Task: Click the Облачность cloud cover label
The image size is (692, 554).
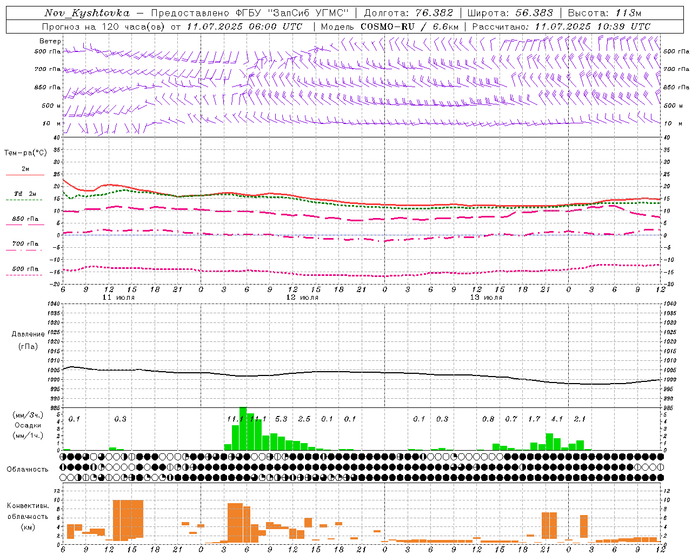Action: click(x=28, y=470)
